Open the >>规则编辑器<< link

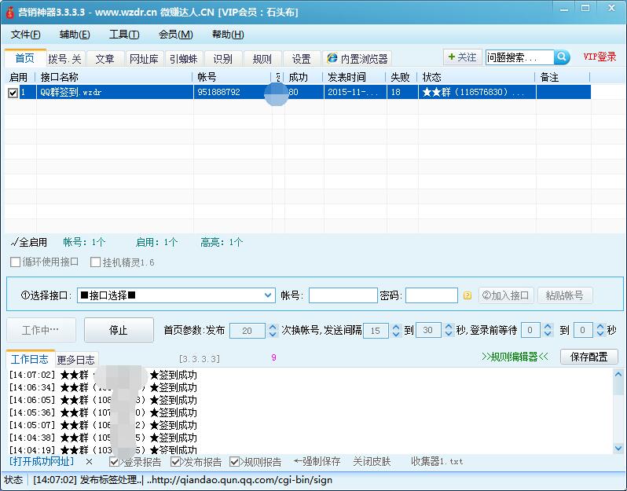click(515, 356)
